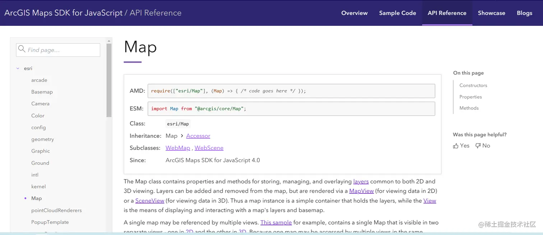The width and height of the screenshot is (543, 235).
Task: Click the ArcGIS Maps SDK for JavaScript title
Action: [x=64, y=13]
